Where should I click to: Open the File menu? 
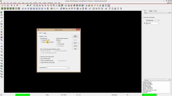(x=1, y=3)
